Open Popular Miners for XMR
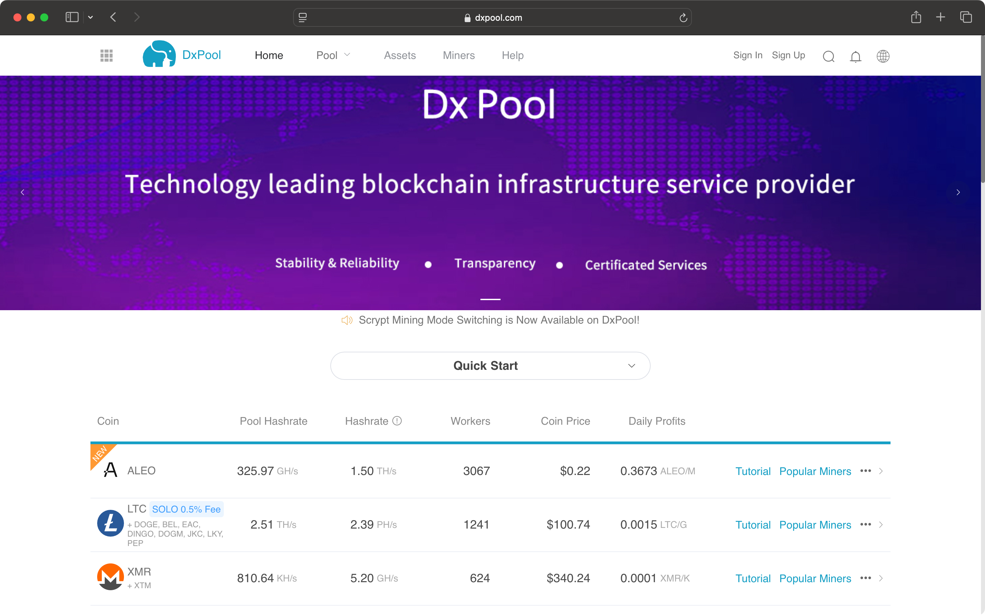The height and width of the screenshot is (615, 985). click(x=815, y=578)
